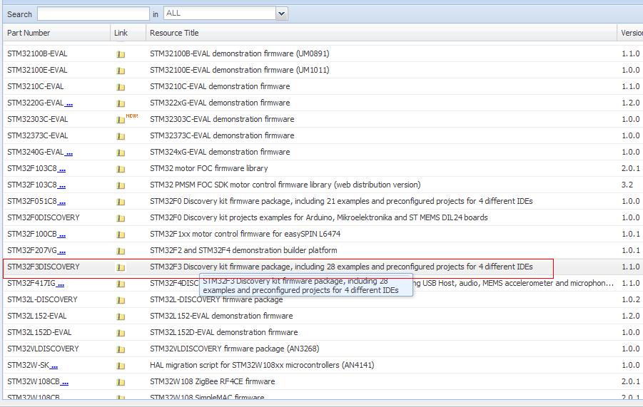Open folder link icon for STM32100E-EVAL

click(121, 71)
